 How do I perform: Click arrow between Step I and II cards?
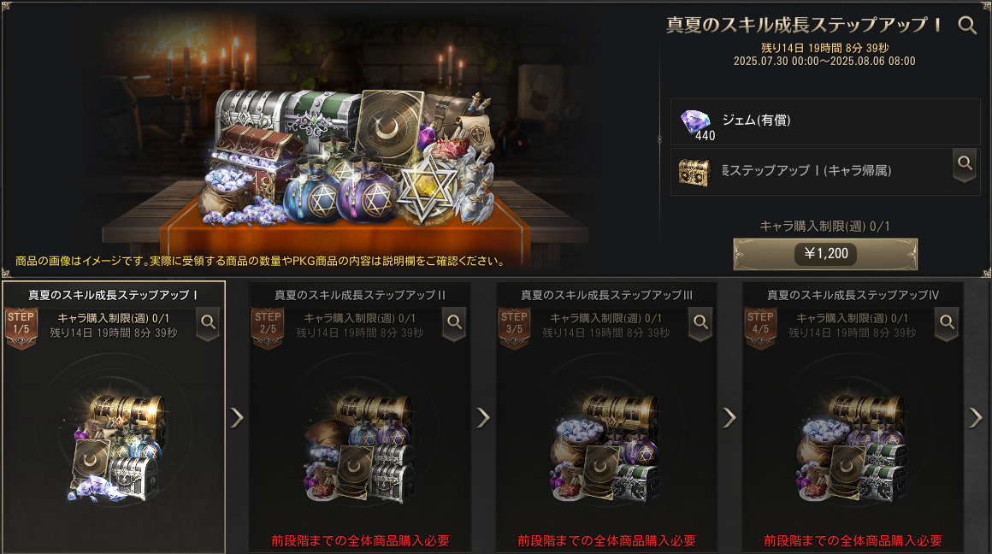click(x=237, y=417)
